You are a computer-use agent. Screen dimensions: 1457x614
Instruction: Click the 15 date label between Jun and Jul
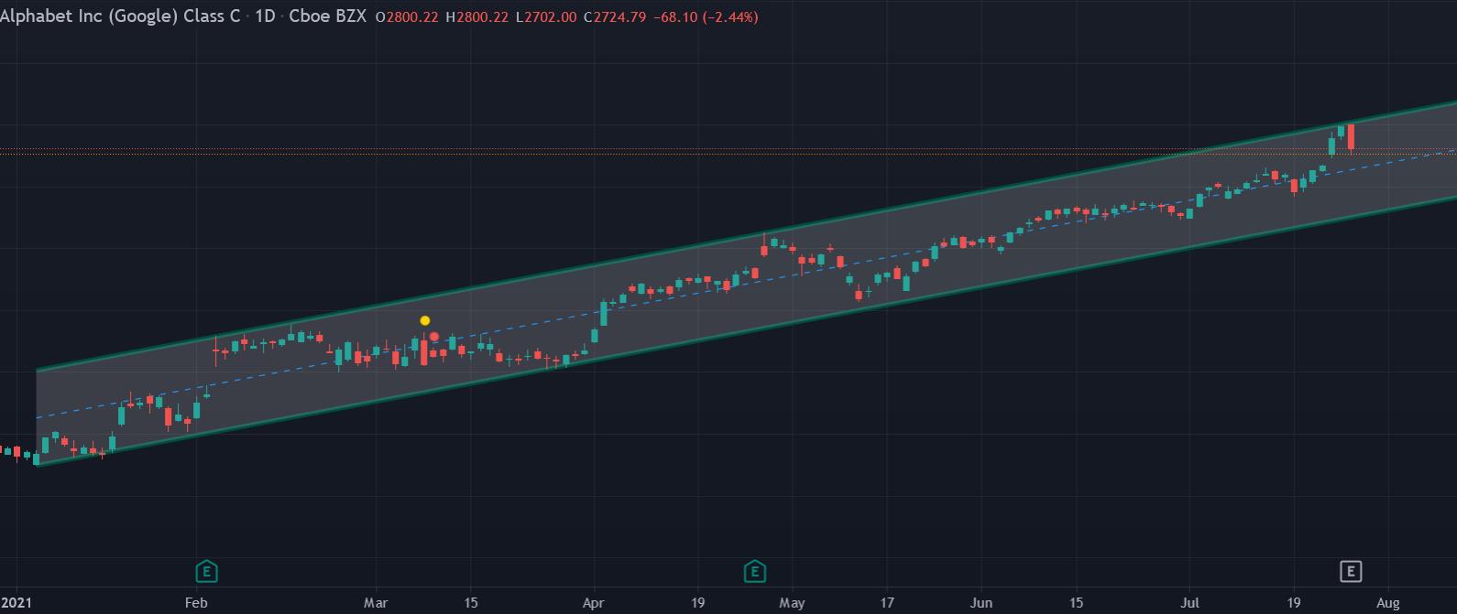tap(1077, 603)
